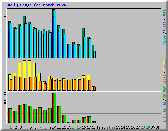The height and width of the screenshot is (131, 168).
Task: Click day 18 on the x-axis
Action: coord(94,127)
